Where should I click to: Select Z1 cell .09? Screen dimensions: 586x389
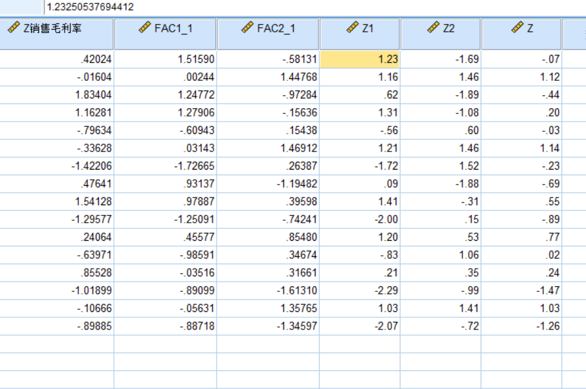tap(360, 184)
